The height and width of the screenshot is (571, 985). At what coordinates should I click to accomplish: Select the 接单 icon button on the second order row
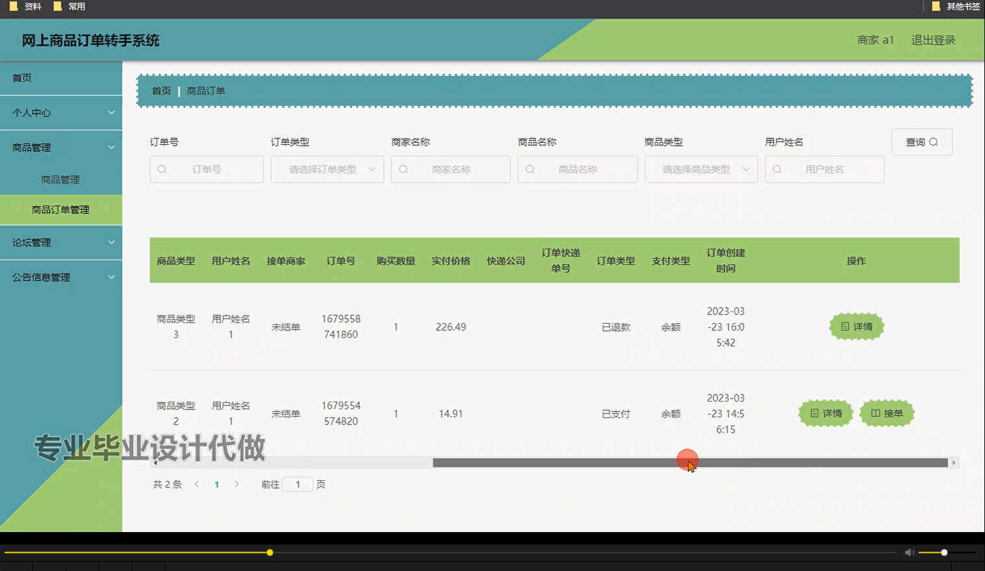pyautogui.click(x=887, y=413)
